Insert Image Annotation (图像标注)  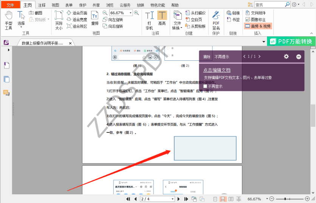pyautogui.click(x=256, y=20)
